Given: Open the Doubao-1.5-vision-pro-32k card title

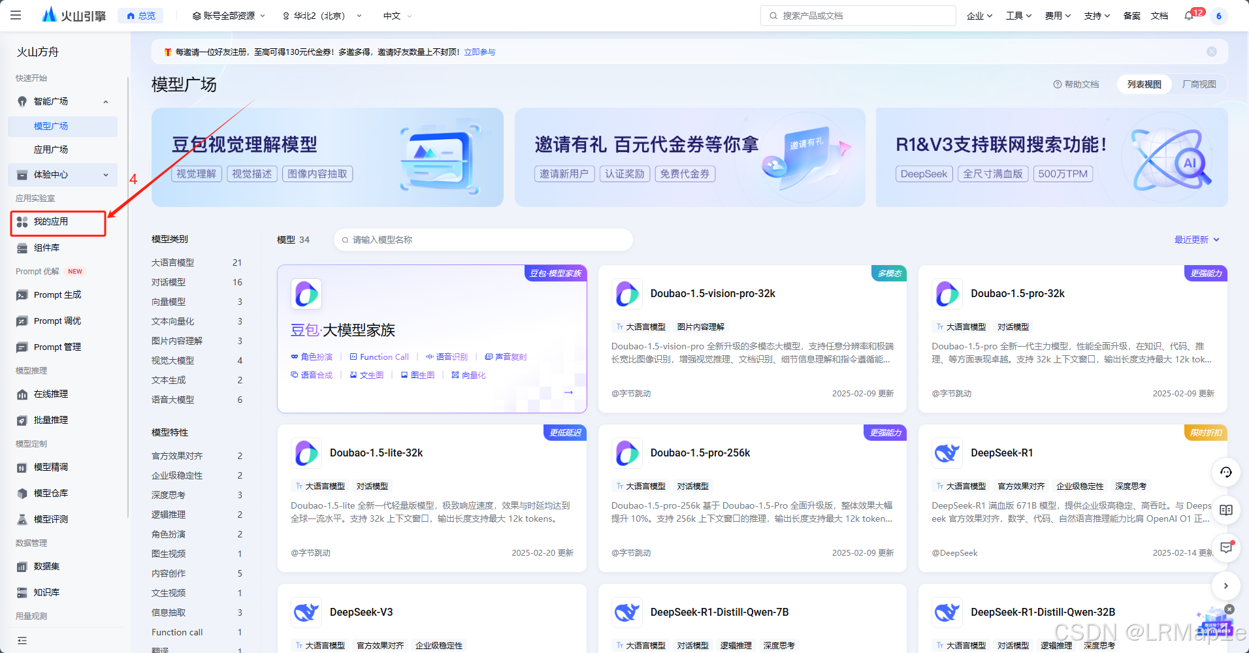Looking at the screenshot, I should point(713,294).
